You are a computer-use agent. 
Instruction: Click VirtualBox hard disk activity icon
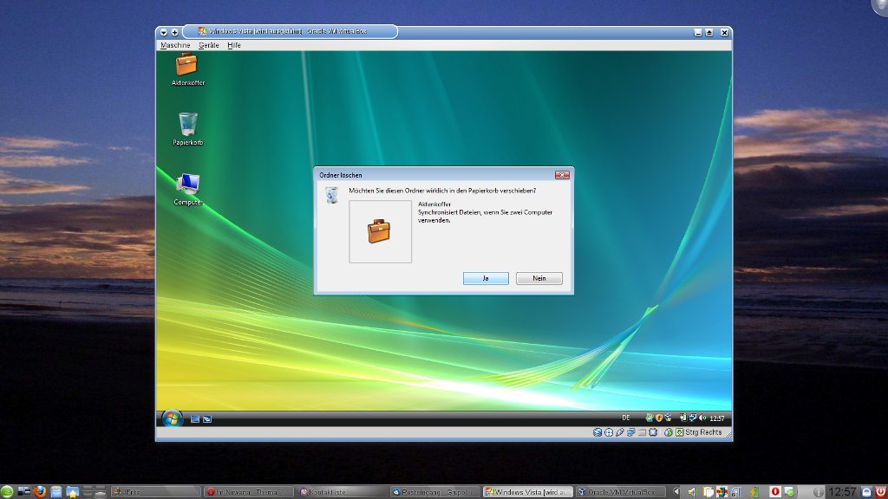pos(597,432)
